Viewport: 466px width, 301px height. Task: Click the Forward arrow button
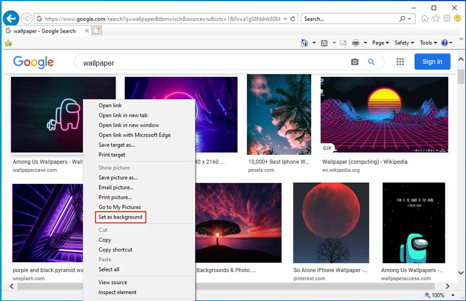tap(27, 19)
